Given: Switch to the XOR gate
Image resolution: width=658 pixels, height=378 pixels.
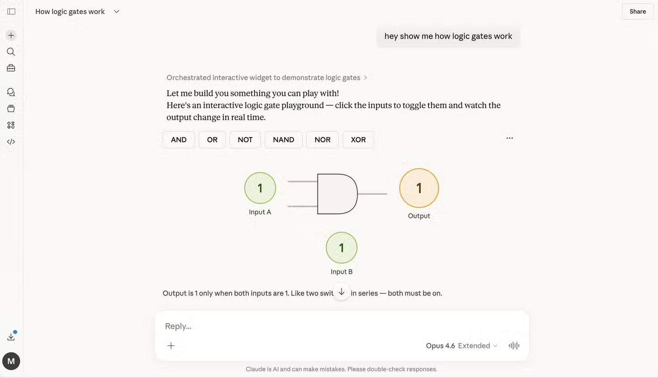Looking at the screenshot, I should coord(358,139).
